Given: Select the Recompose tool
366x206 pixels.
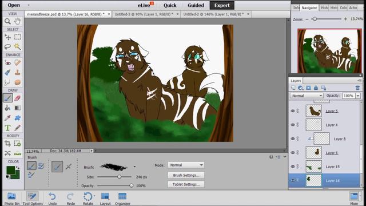Looking at the screenshot, I should tap(17, 144).
